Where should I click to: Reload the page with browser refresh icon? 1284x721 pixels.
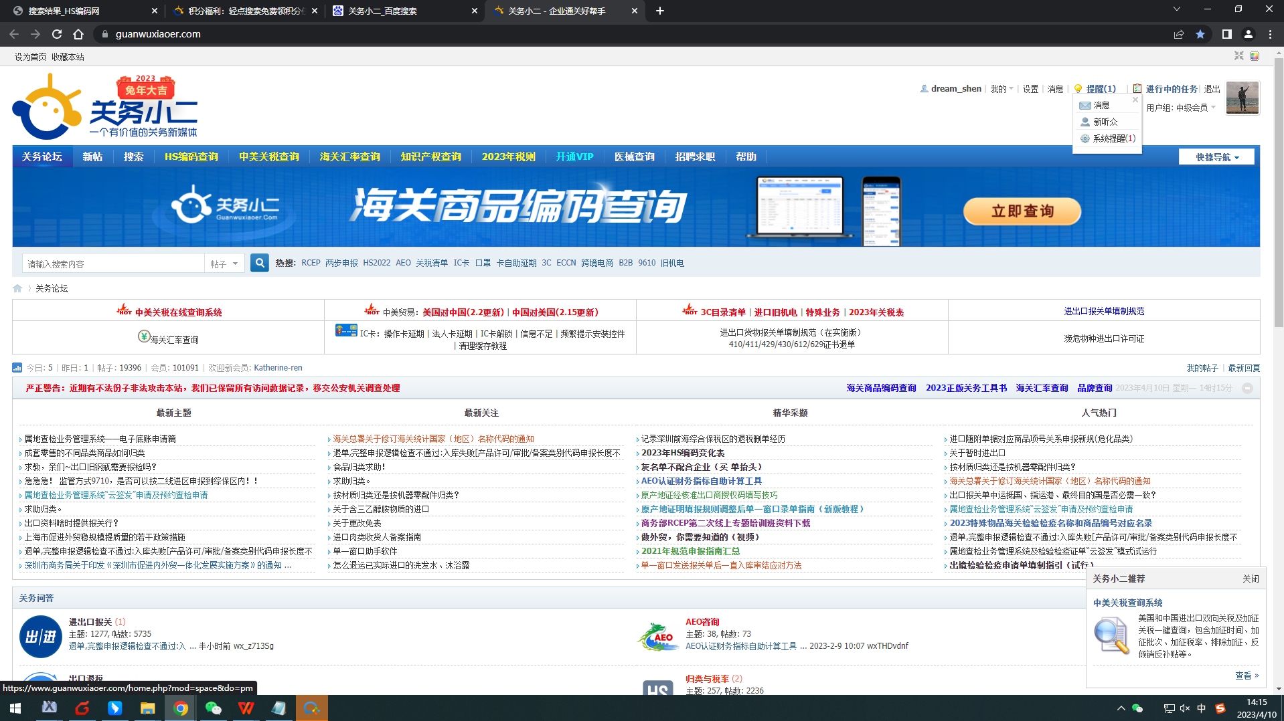[x=57, y=34]
